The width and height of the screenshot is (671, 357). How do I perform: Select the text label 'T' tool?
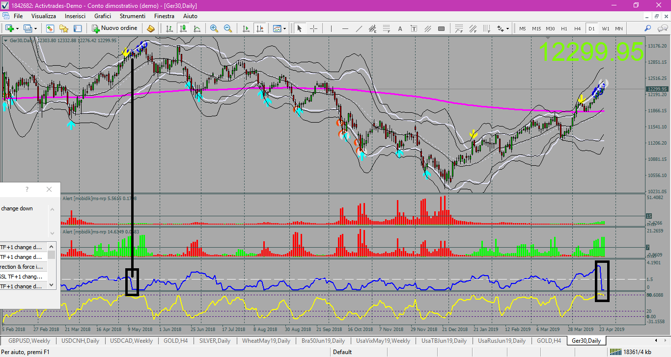[414, 28]
